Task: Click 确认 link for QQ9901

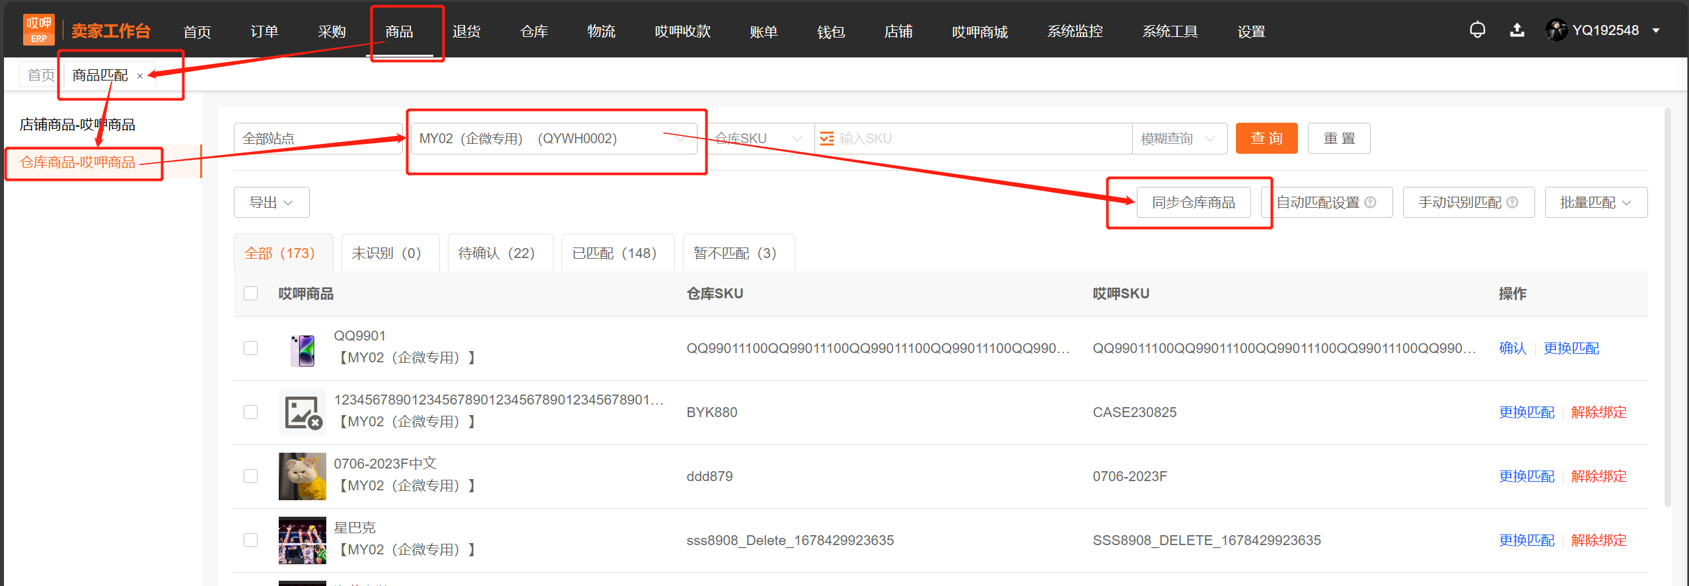Action: click(1513, 348)
